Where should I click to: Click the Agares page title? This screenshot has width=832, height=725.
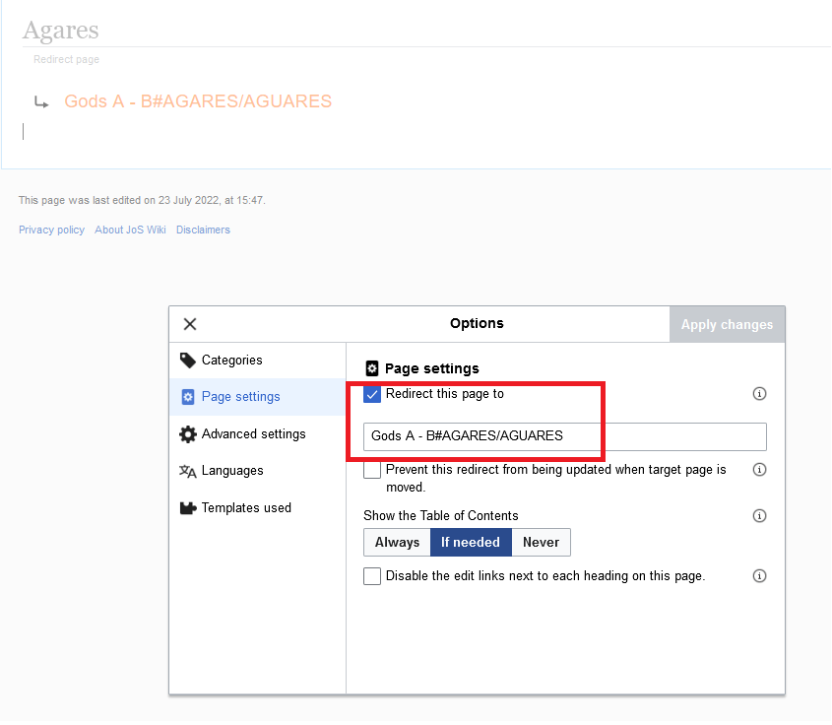pos(60,31)
